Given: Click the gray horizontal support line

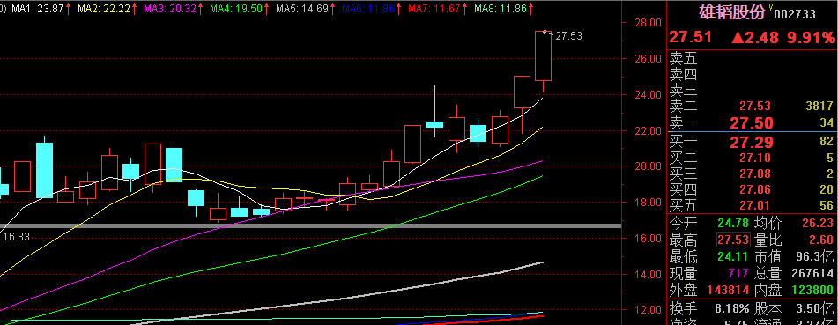Looking at the screenshot, I should pos(310,226).
